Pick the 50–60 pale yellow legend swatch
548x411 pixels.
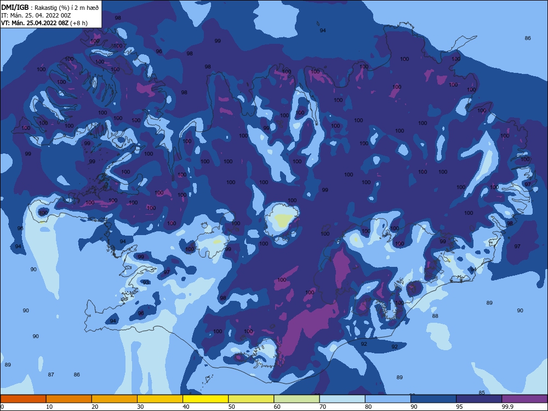tap(252, 399)
